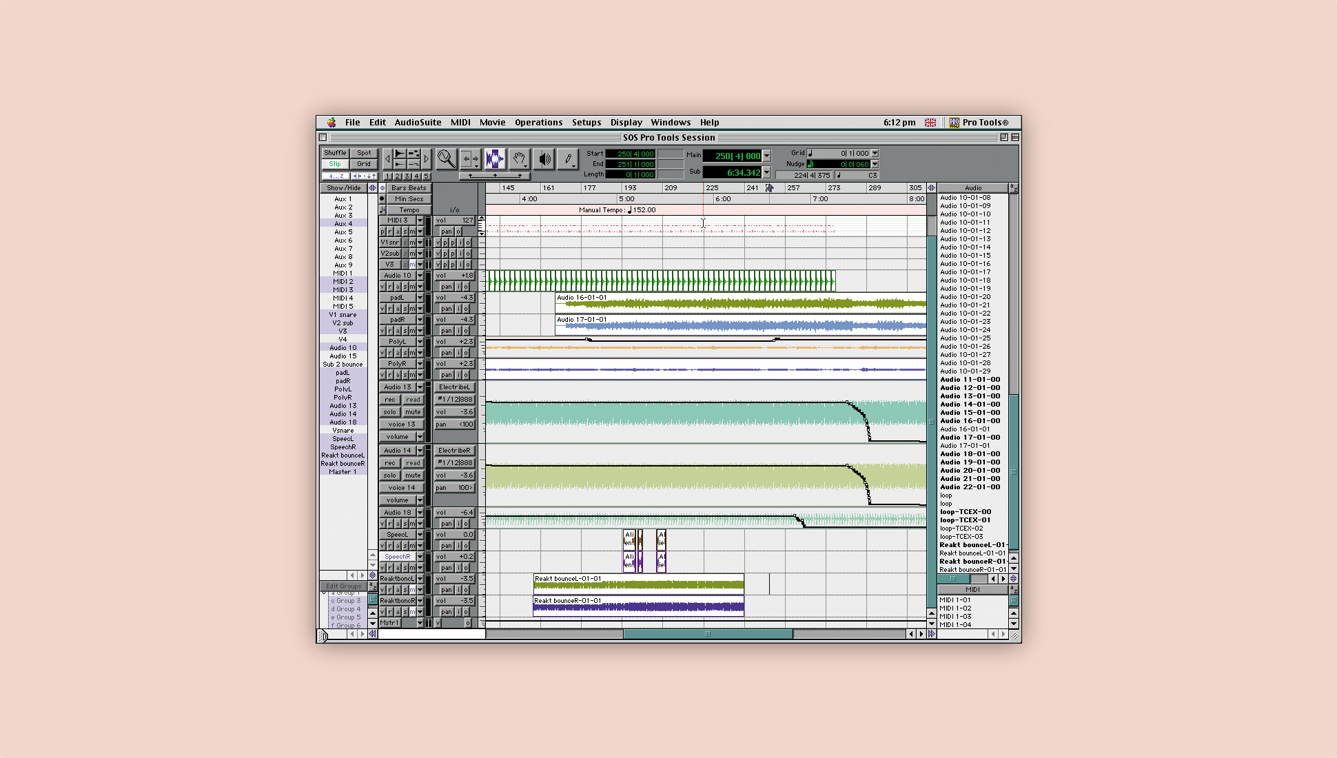Open Grid value dropdown
This screenshot has height=758, width=1337.
click(x=875, y=153)
